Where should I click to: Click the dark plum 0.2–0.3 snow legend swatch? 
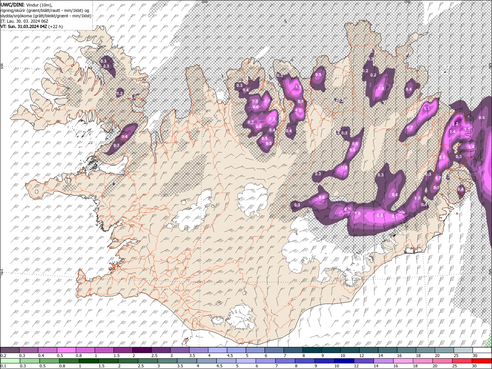click(10, 350)
